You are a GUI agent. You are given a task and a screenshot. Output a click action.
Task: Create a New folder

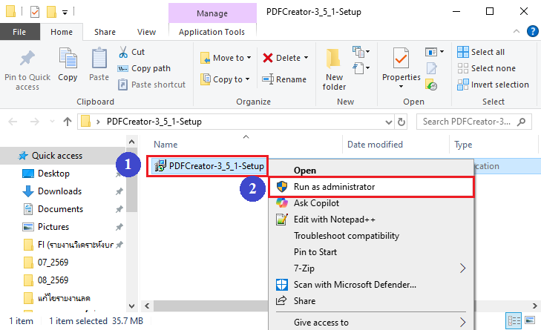tap(334, 69)
